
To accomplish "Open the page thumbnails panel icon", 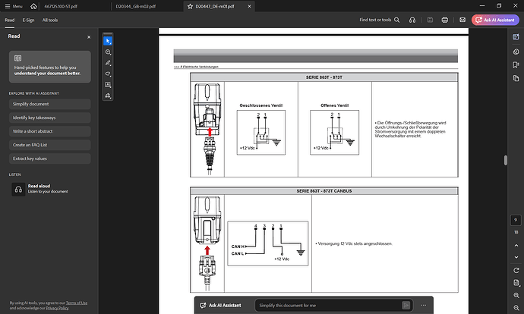I will (516, 78).
